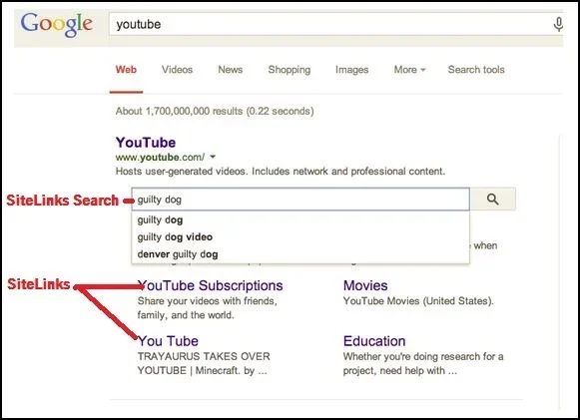
Task: Open the Education sitelink
Action: [374, 341]
